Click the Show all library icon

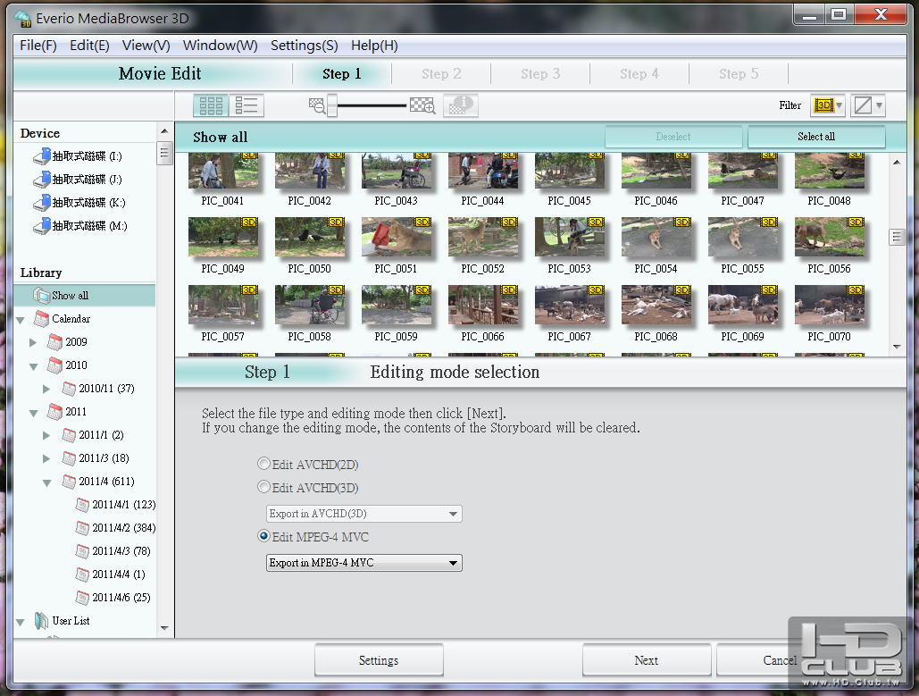pos(42,295)
